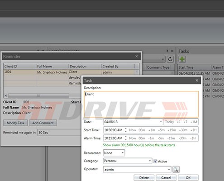The image size is (224, 181).
Task: Click the Modify Task button
Action: (x=15, y=123)
